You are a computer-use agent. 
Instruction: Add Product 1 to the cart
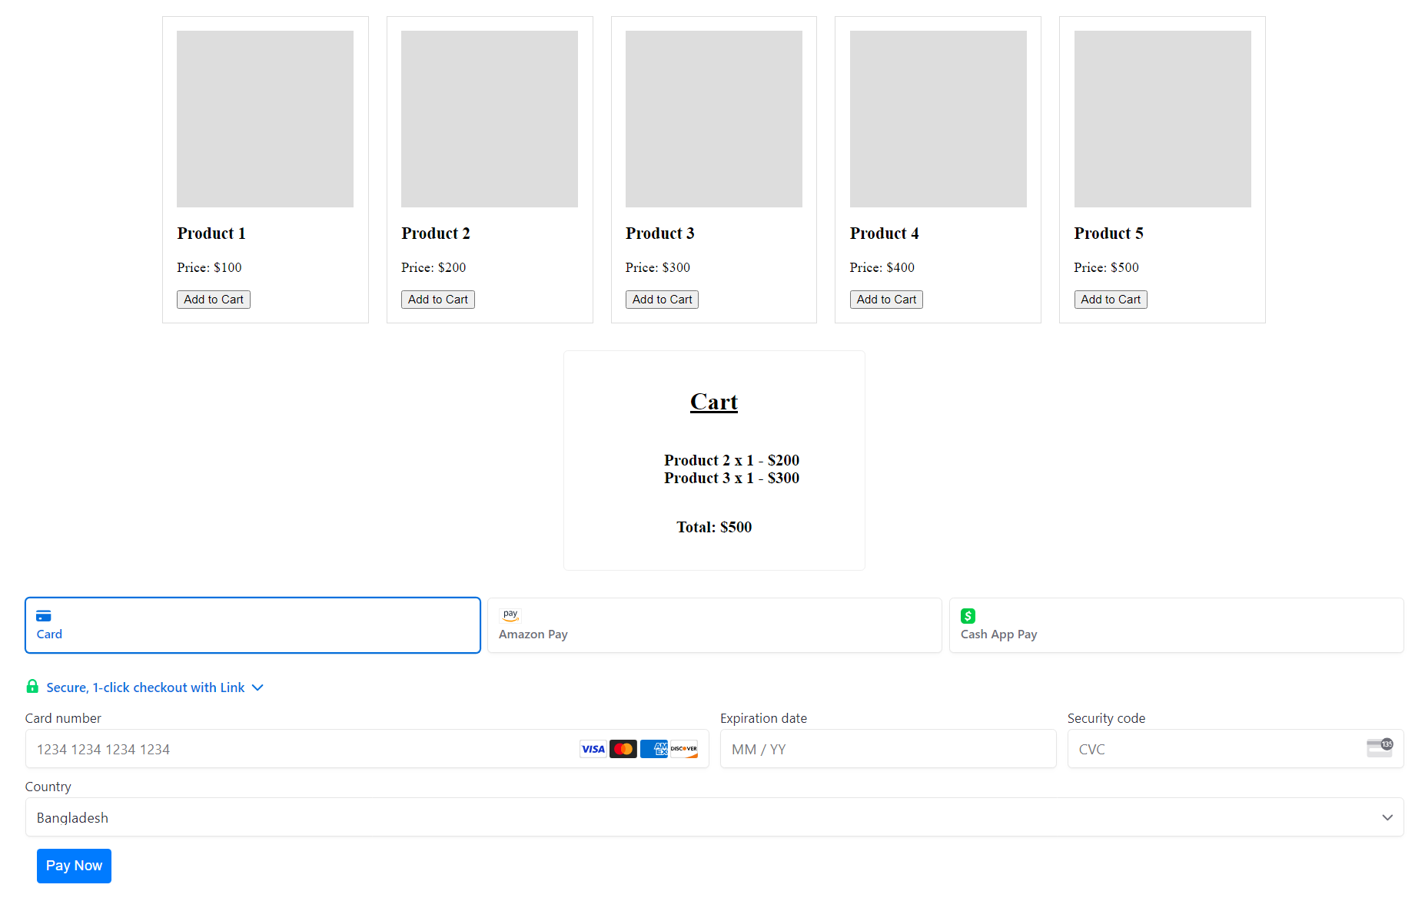(214, 300)
